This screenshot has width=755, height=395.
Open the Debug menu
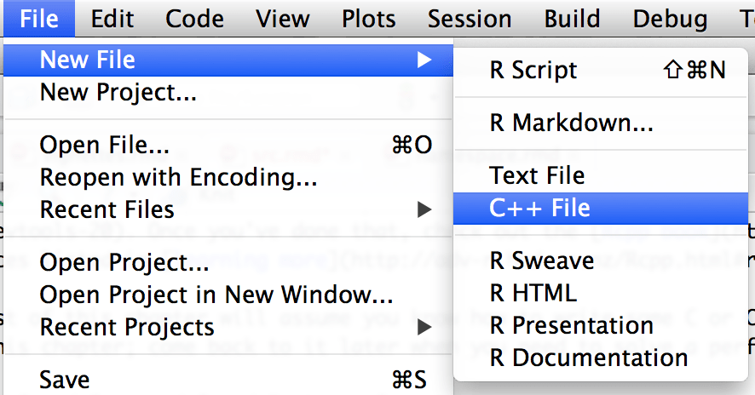click(x=670, y=19)
